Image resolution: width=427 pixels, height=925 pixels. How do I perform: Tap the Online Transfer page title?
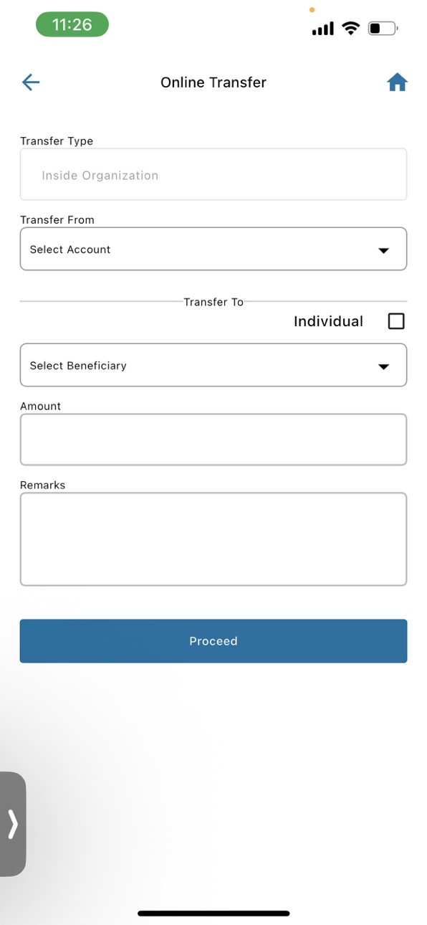pyautogui.click(x=214, y=82)
